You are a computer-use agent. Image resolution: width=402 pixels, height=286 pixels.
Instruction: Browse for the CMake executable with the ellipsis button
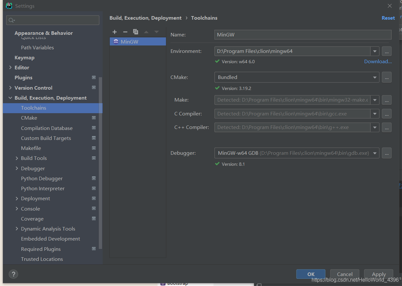pyautogui.click(x=387, y=77)
